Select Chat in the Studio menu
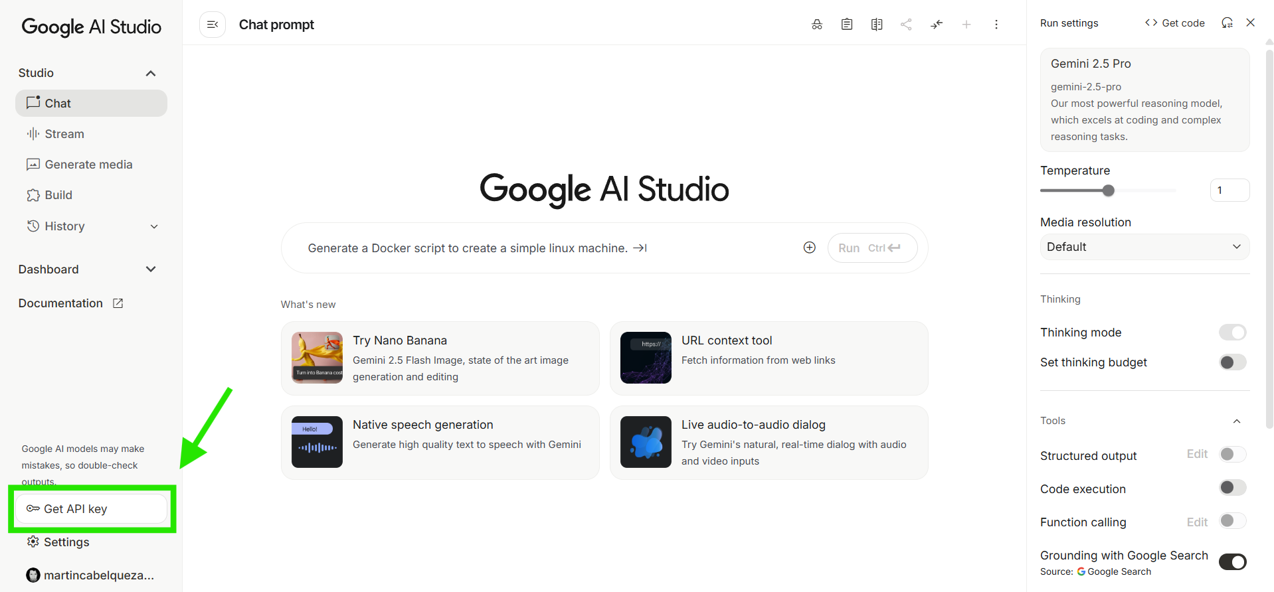Image resolution: width=1274 pixels, height=592 pixels. coord(91,104)
